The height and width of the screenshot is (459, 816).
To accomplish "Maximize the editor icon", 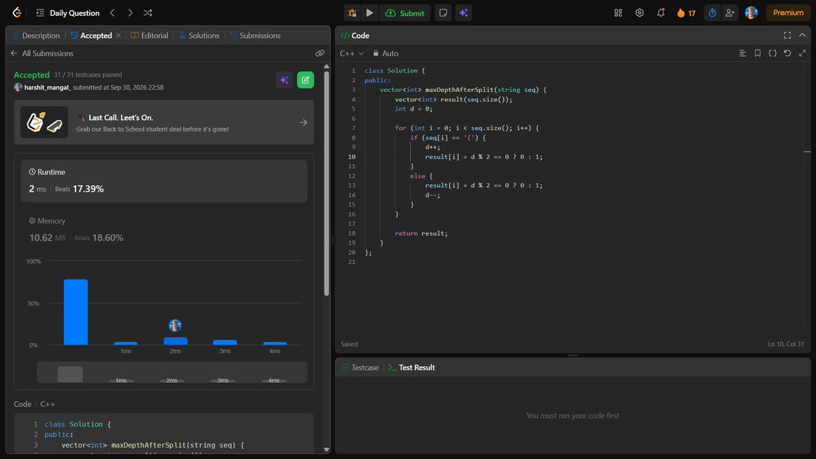I will 802,53.
